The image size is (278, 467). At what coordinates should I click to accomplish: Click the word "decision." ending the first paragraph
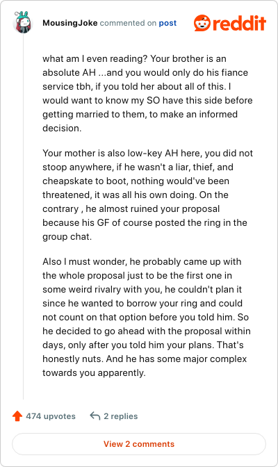(x=62, y=128)
